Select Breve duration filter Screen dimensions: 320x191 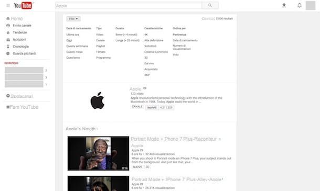click(x=126, y=35)
